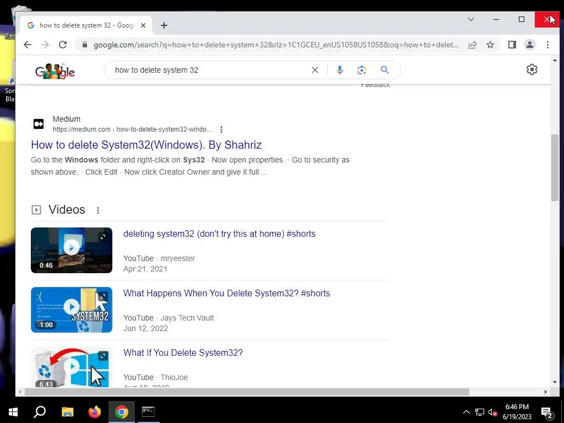564x423 pixels.
Task: Click the vertical scrollbar thumb
Action: pyautogui.click(x=555, y=167)
